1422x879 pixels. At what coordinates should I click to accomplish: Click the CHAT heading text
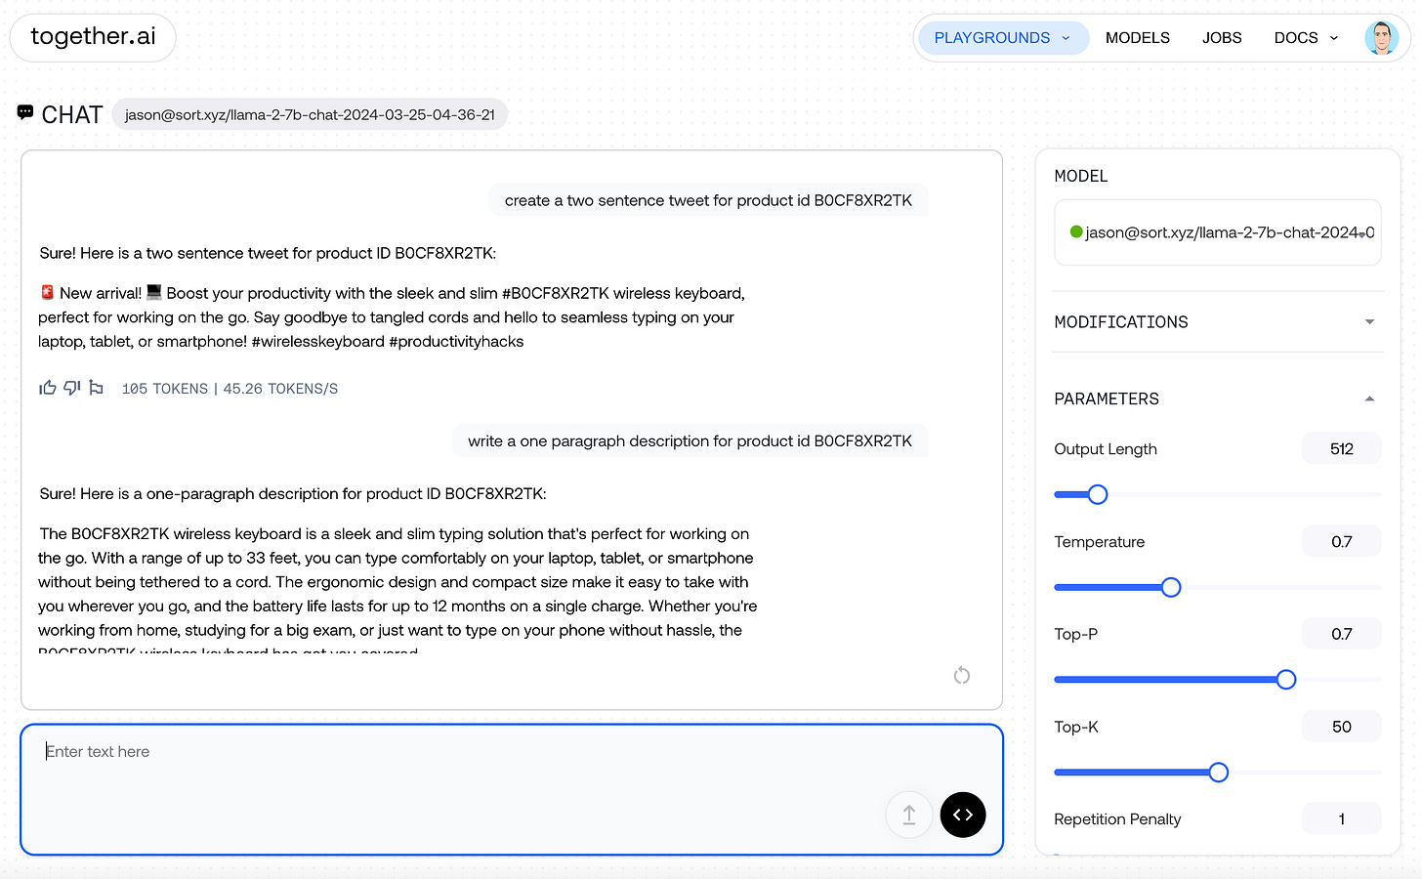coord(72,114)
